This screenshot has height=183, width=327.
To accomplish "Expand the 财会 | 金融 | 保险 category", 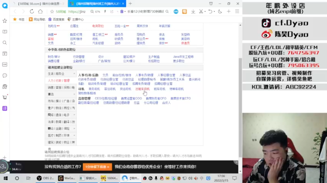I will 60,129.
